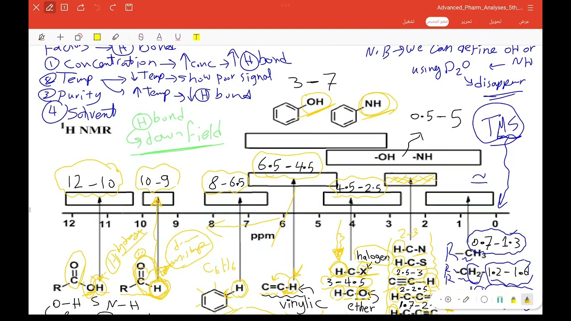Open the hamburger menu
This screenshot has width=571, height=321.
pyautogui.click(x=530, y=8)
